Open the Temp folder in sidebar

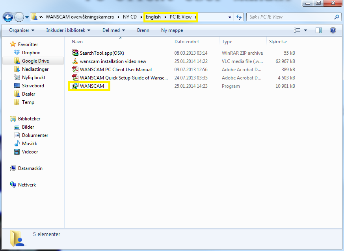[24, 102]
